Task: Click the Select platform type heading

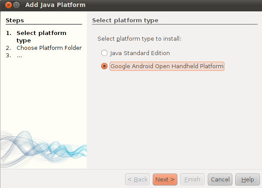Action: click(x=125, y=21)
